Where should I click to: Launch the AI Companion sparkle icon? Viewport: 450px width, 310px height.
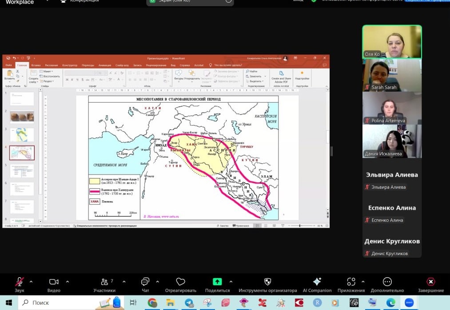[317, 282]
